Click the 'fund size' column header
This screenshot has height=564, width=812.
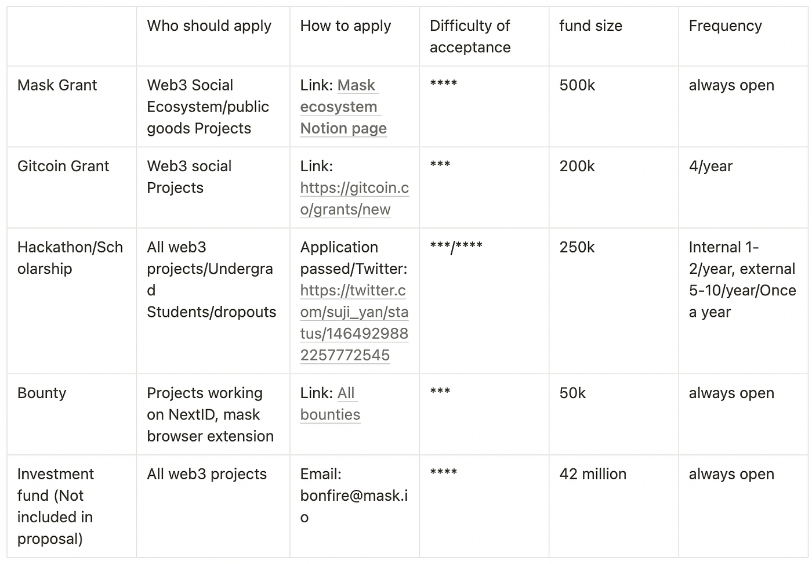click(x=590, y=26)
